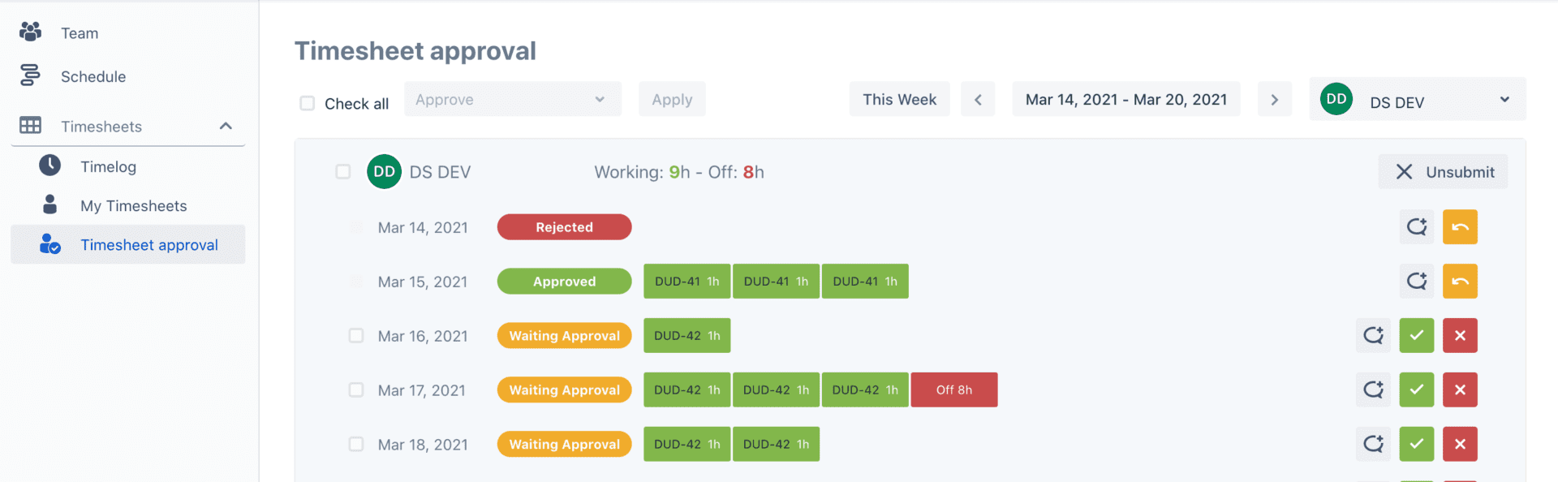Open the Timelog clock icon
The height and width of the screenshot is (482, 1558).
[x=49, y=166]
